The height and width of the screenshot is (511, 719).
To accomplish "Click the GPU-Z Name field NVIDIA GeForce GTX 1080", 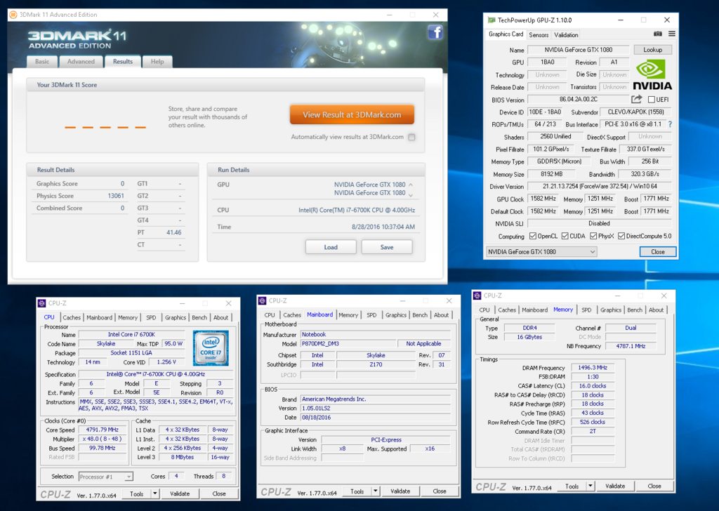I will coord(579,50).
